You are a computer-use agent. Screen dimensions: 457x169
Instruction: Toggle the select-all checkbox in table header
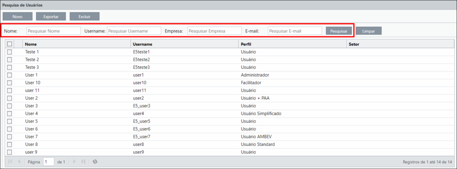click(x=10, y=44)
